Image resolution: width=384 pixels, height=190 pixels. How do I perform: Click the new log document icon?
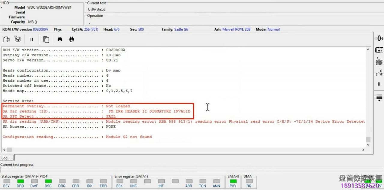coord(6,39)
